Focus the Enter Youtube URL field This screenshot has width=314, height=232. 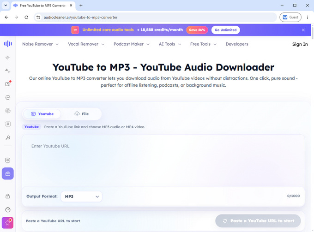163,160
